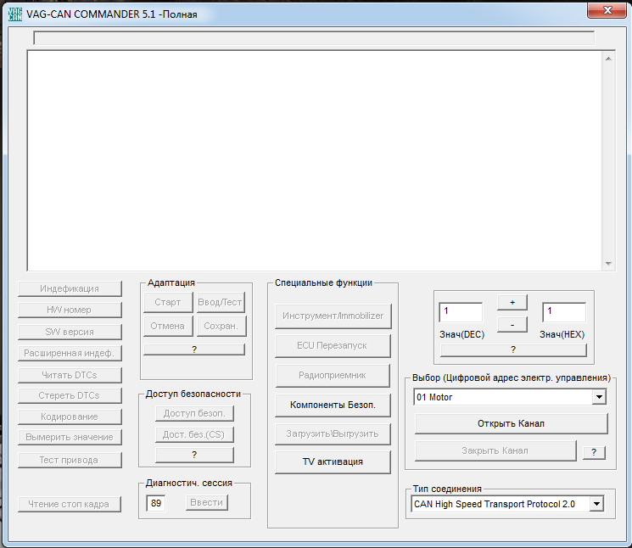Click the SW версия button
Viewport: 632px width, 548px height.
(x=70, y=332)
